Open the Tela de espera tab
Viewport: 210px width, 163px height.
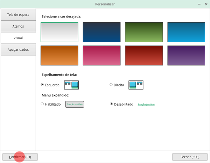pos(18,15)
